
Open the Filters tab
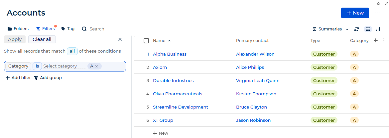46,29
